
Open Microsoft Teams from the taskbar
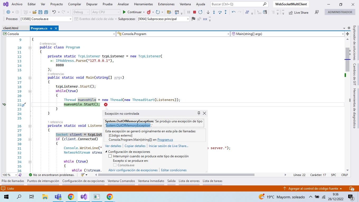(58, 197)
